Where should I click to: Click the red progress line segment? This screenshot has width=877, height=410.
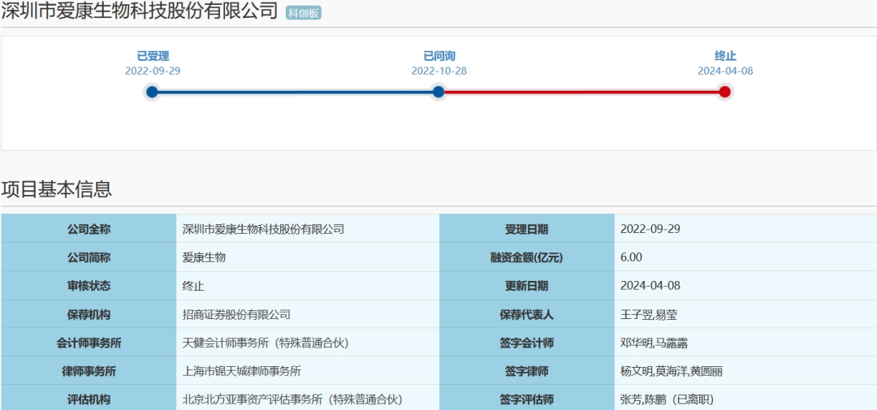click(581, 92)
